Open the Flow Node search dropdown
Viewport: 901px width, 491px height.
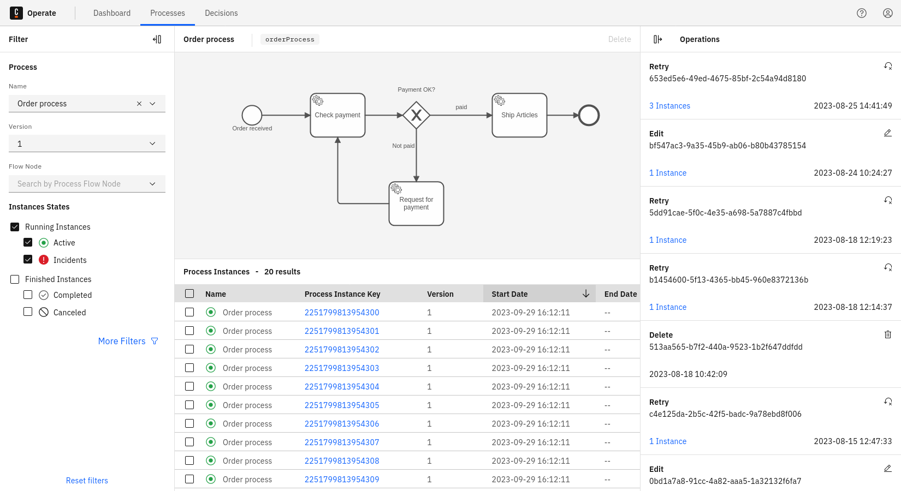tap(87, 184)
